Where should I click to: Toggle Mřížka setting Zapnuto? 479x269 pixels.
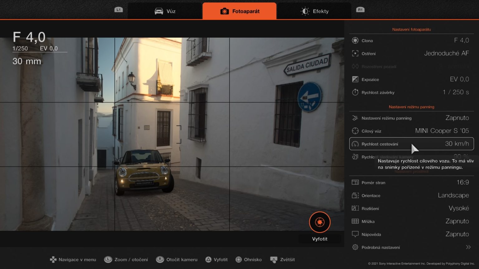click(x=457, y=221)
